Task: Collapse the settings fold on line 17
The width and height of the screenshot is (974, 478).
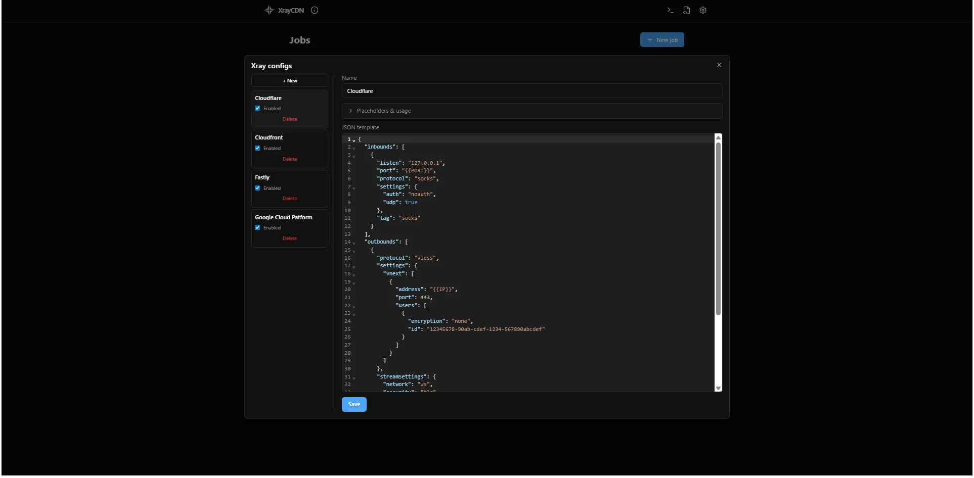Action: point(353,267)
